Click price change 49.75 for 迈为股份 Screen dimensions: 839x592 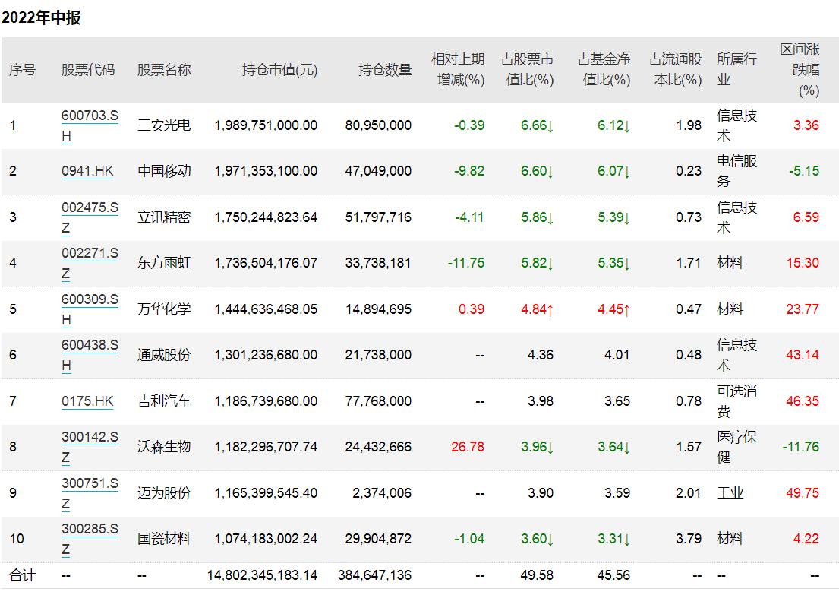803,493
